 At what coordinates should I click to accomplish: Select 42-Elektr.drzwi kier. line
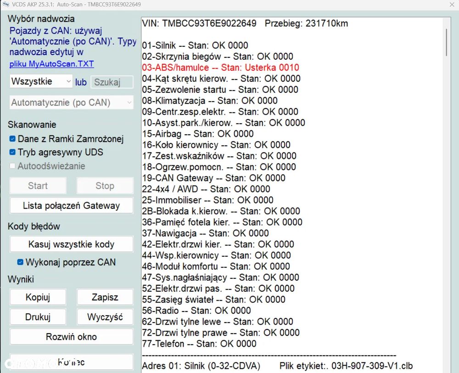click(218, 244)
